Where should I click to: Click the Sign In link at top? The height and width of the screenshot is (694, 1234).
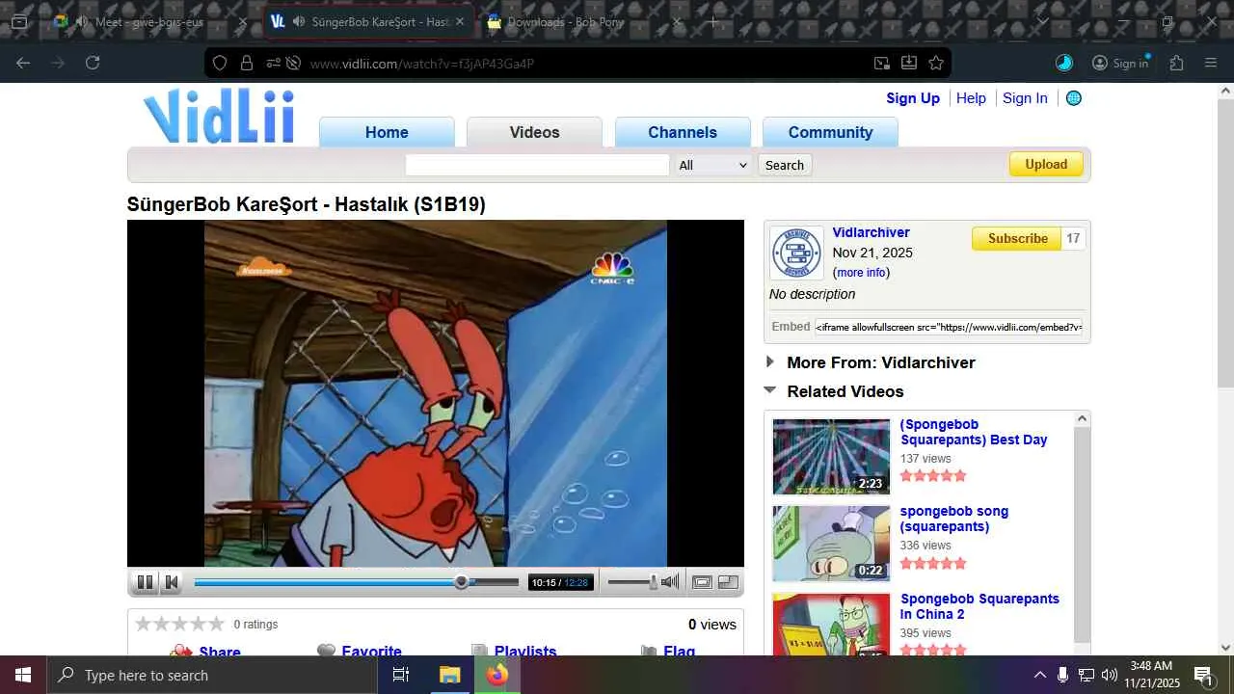tap(1025, 98)
